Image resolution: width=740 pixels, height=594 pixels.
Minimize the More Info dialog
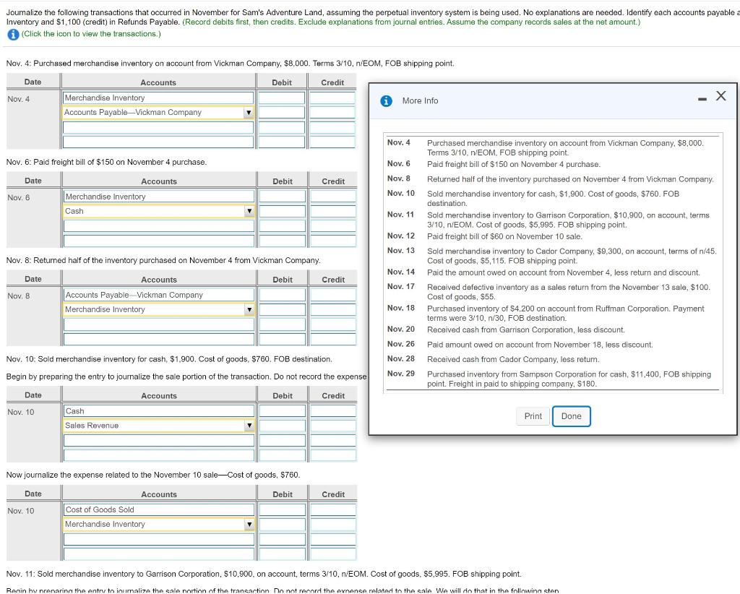point(700,98)
